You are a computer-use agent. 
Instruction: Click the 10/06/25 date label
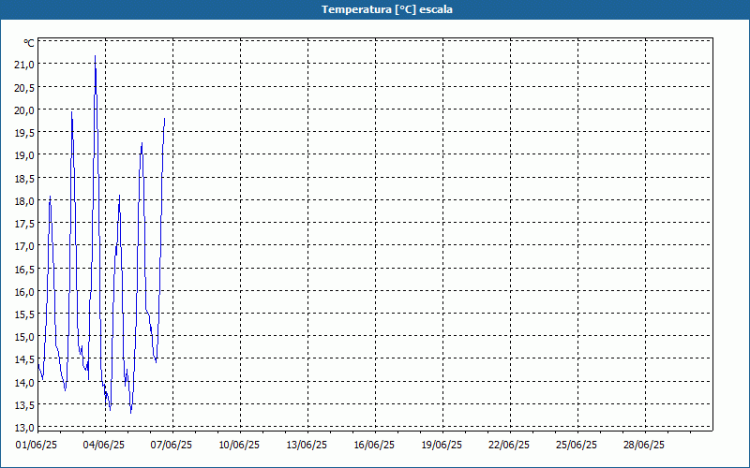click(239, 445)
